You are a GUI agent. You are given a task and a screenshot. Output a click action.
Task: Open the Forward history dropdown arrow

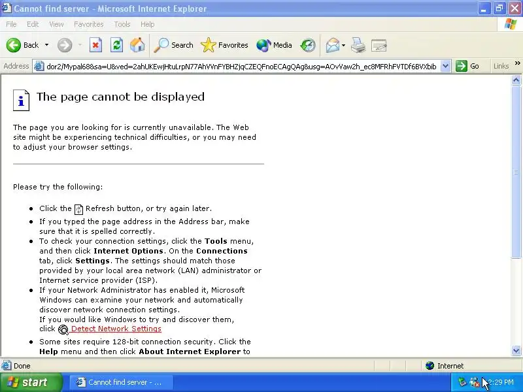tap(80, 45)
